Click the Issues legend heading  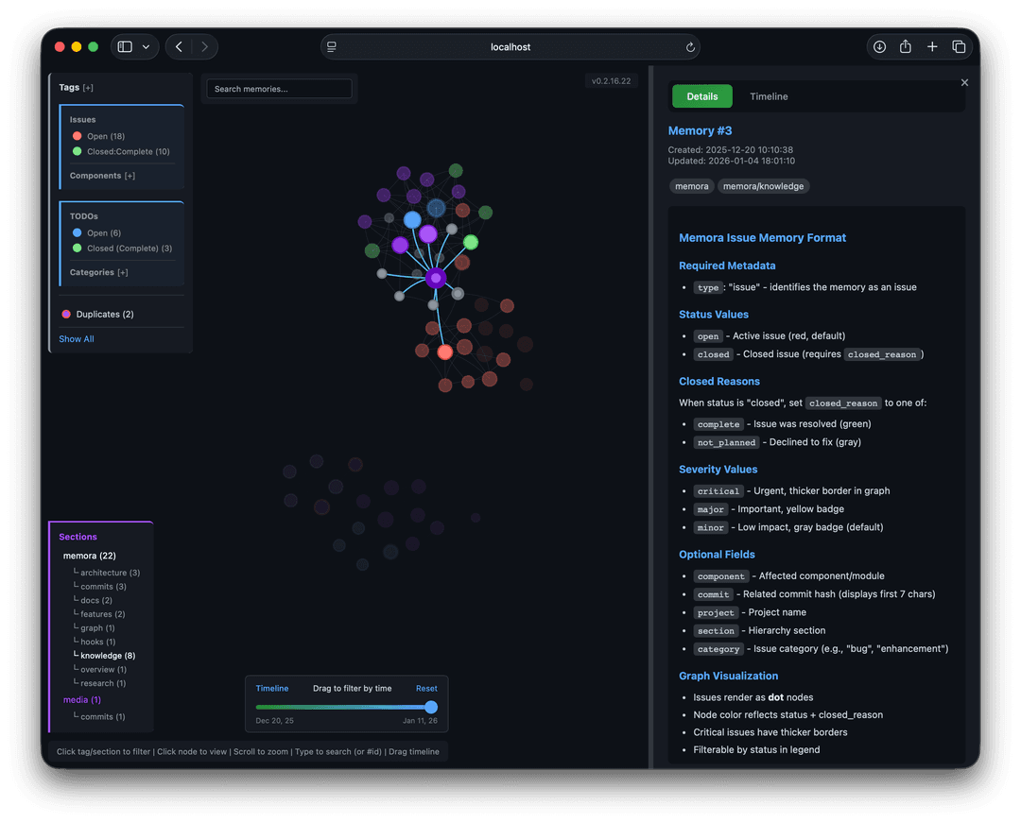82,120
